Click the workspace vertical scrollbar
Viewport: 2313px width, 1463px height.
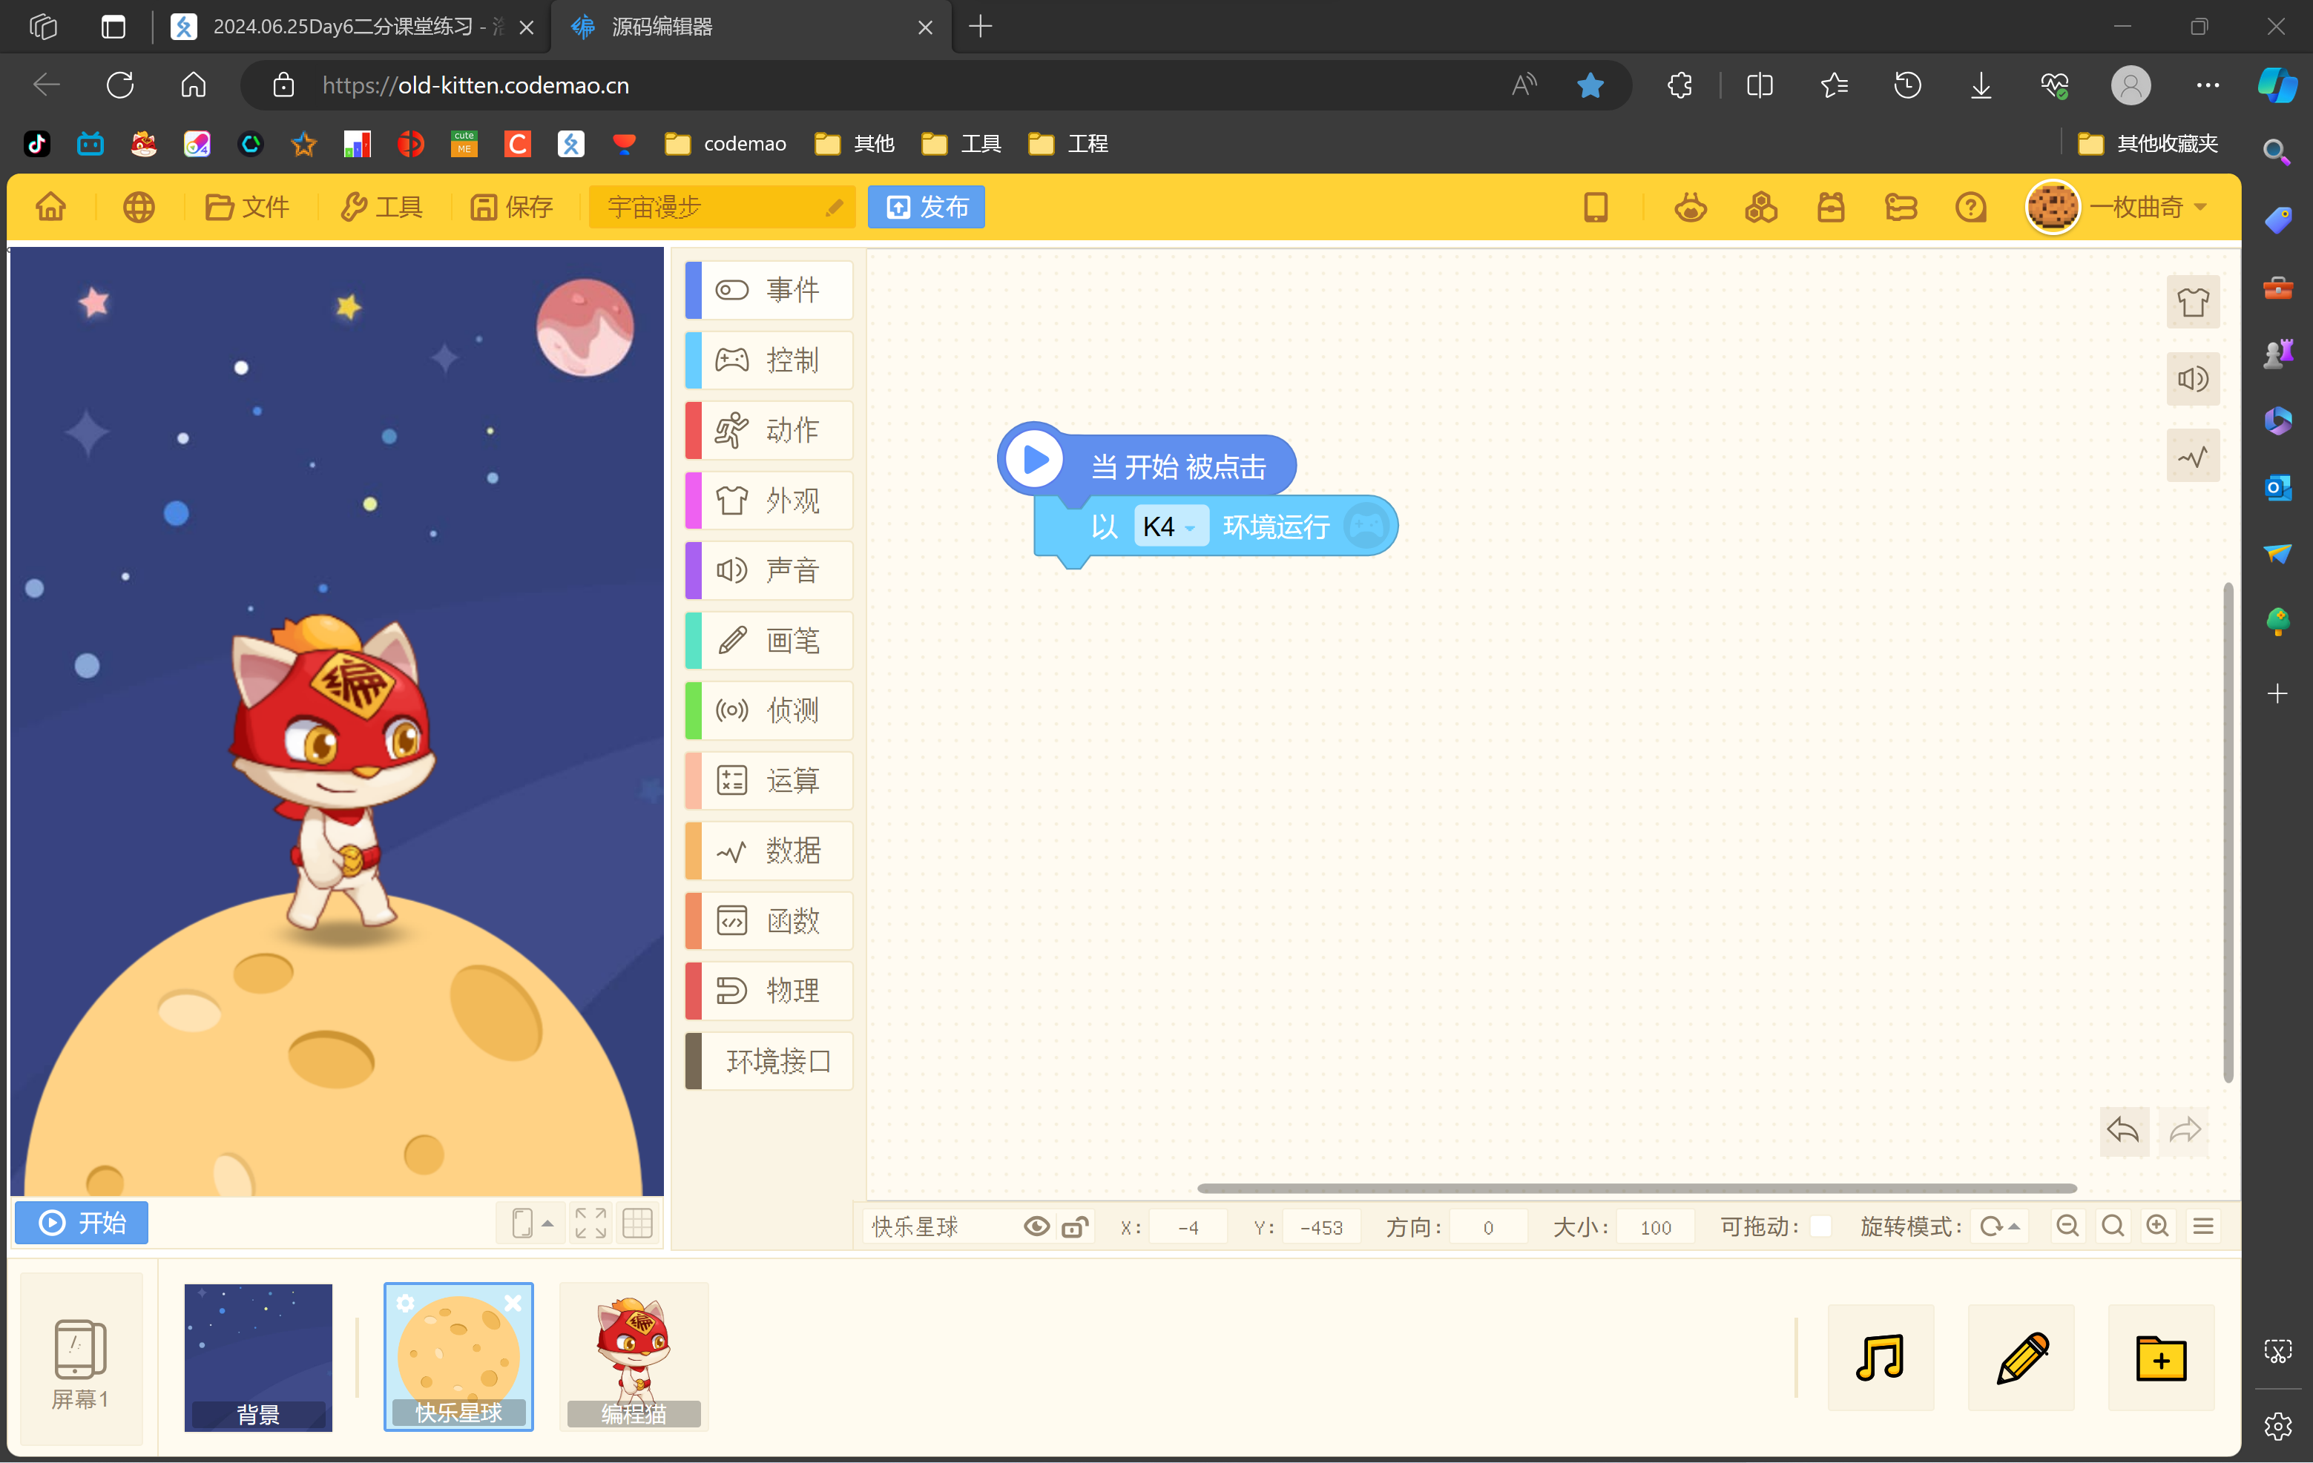click(2228, 832)
